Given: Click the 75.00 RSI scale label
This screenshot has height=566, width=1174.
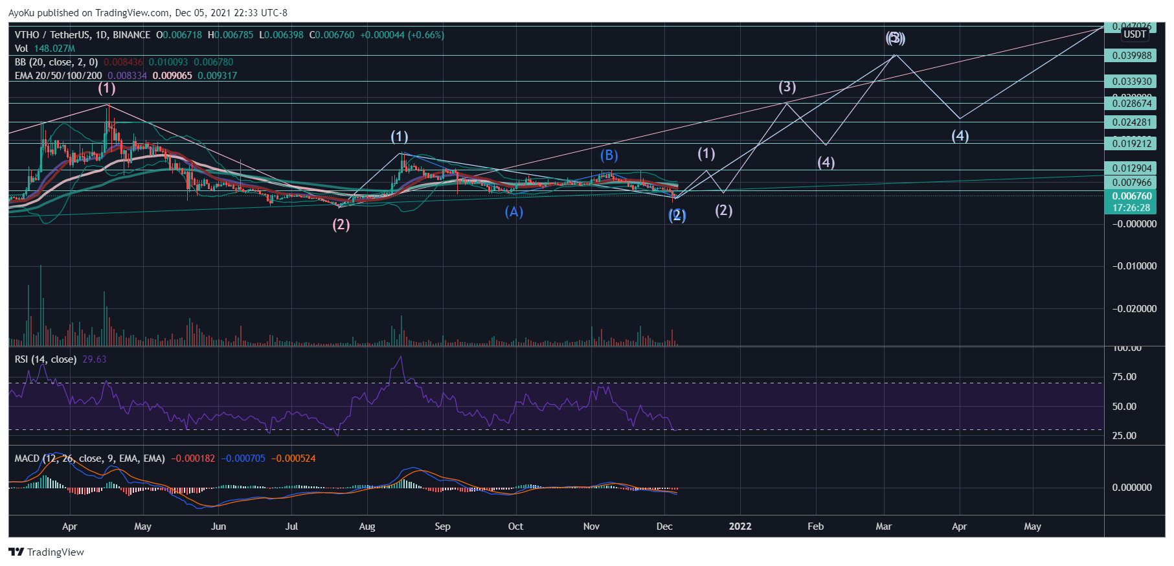Looking at the screenshot, I should [x=1124, y=377].
